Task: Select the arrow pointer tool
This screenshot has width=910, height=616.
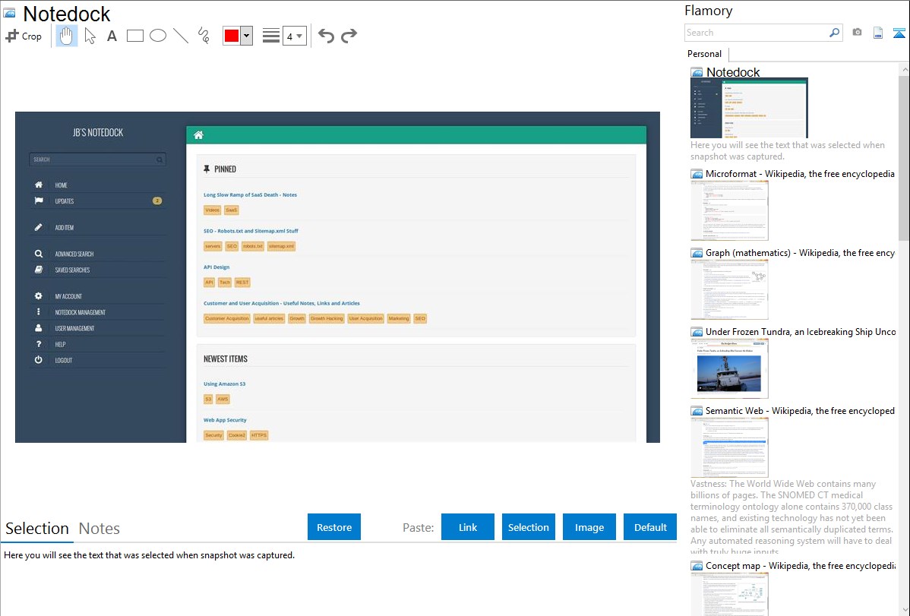Action: tap(90, 36)
